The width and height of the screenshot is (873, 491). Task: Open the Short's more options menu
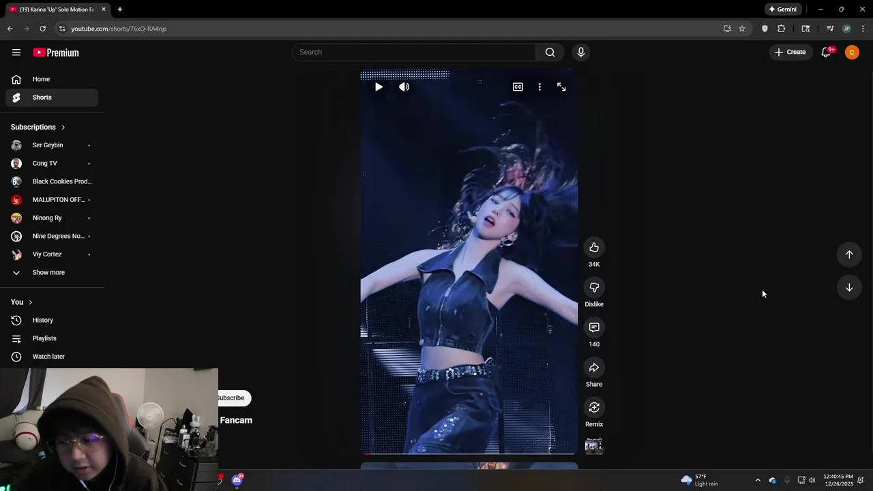[x=539, y=87]
